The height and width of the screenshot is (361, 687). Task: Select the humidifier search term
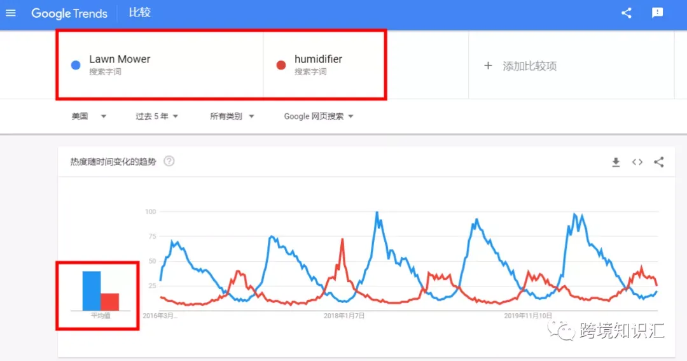324,65
